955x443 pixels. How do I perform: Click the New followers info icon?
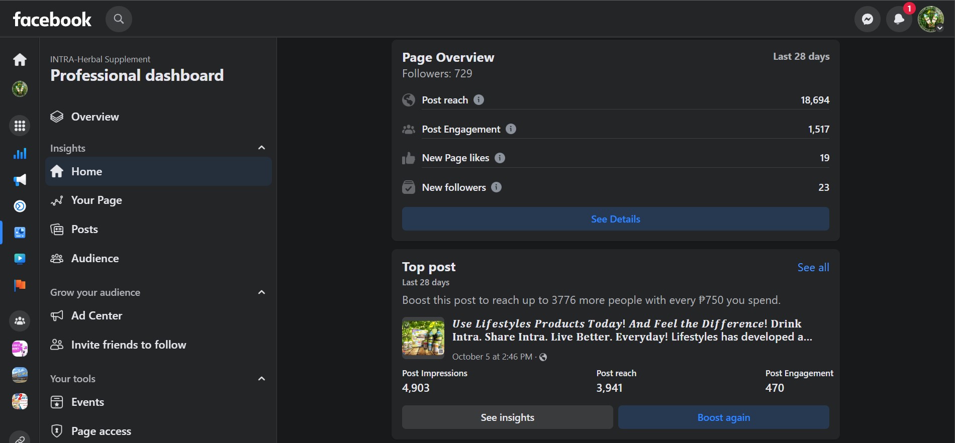point(496,187)
